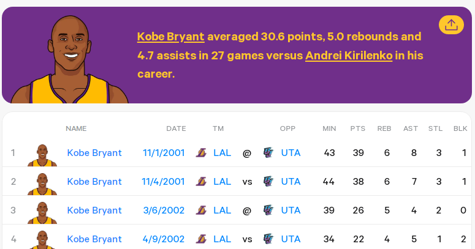
Task: Click the Lakers logo in the 3/6/2002 row
Action: (x=201, y=210)
